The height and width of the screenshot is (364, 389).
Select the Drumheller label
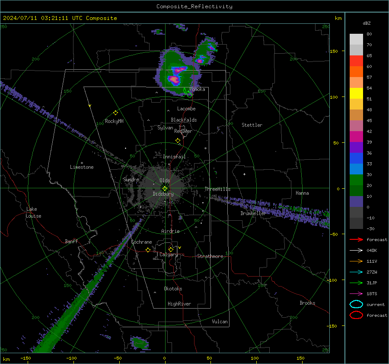coord(253,213)
